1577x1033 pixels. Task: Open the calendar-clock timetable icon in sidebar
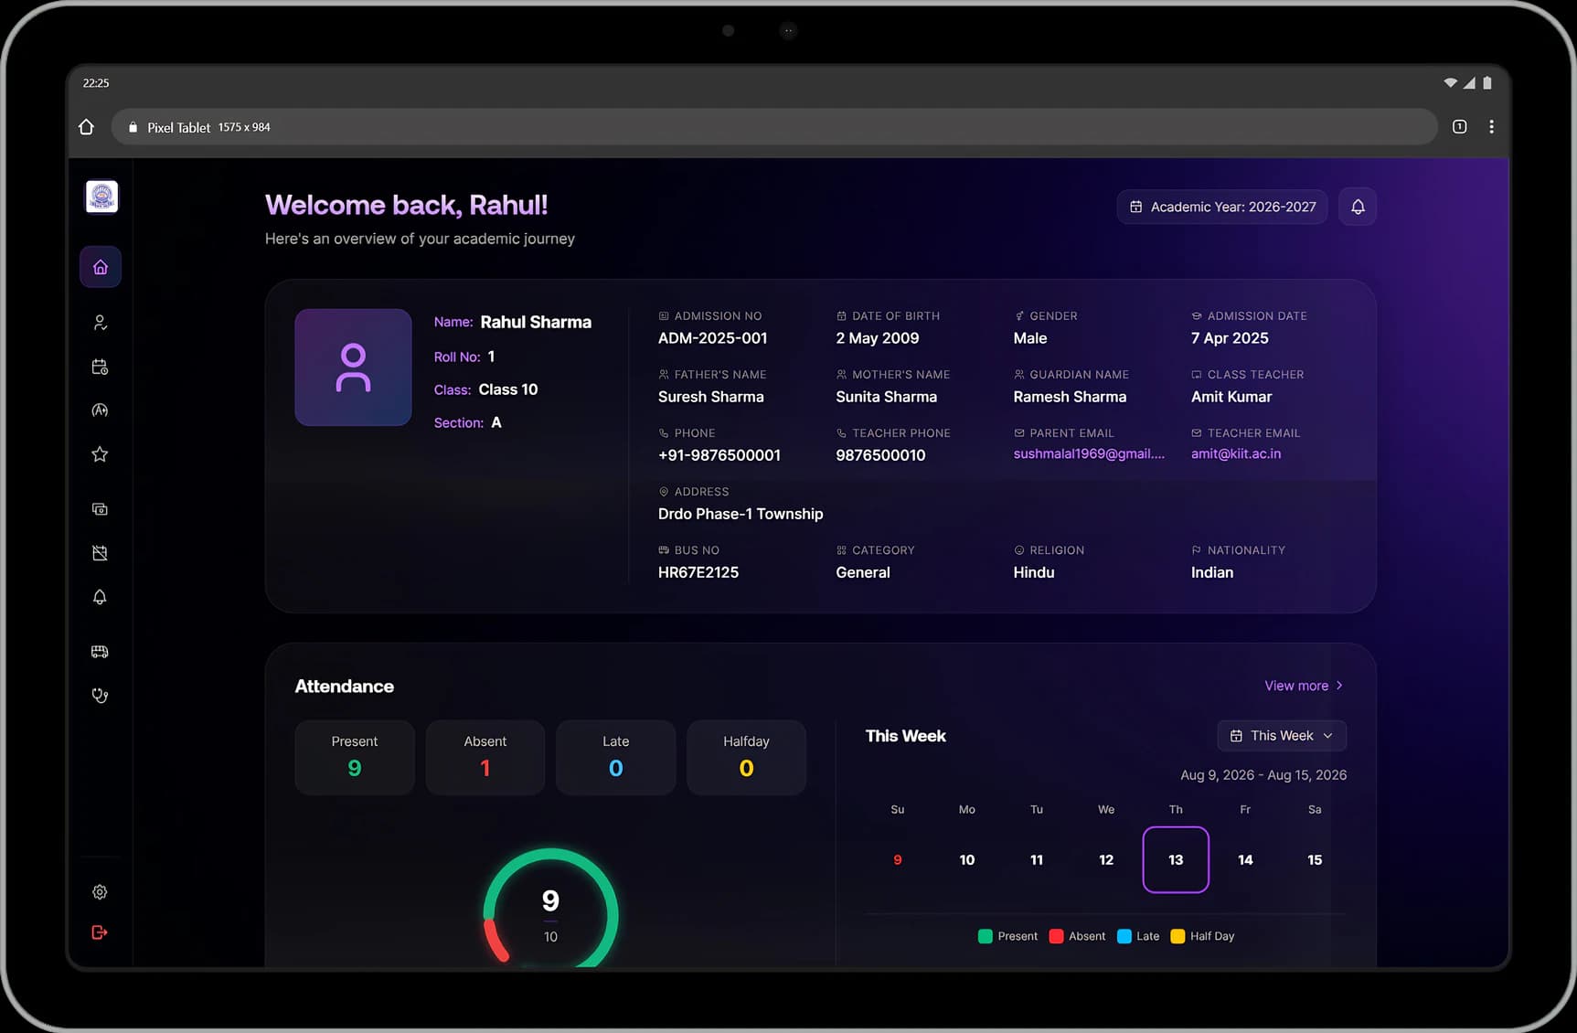pos(101,367)
